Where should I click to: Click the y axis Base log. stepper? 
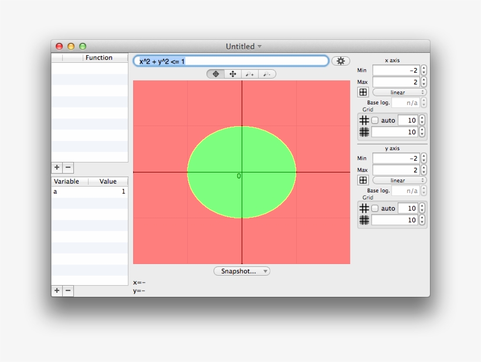[424, 191]
